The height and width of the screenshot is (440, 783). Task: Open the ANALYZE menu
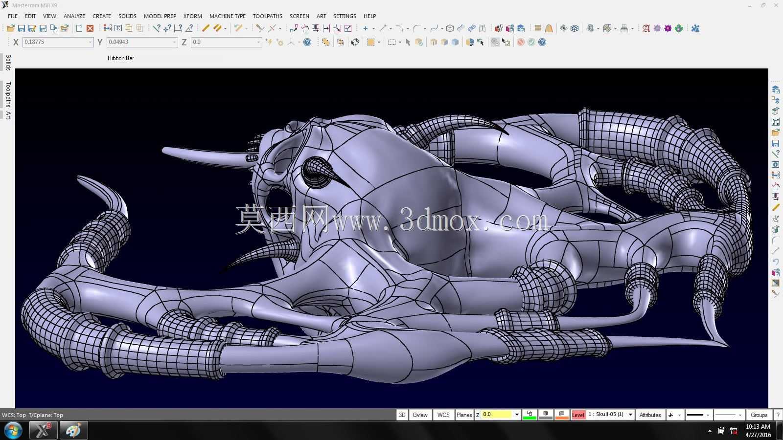point(74,16)
